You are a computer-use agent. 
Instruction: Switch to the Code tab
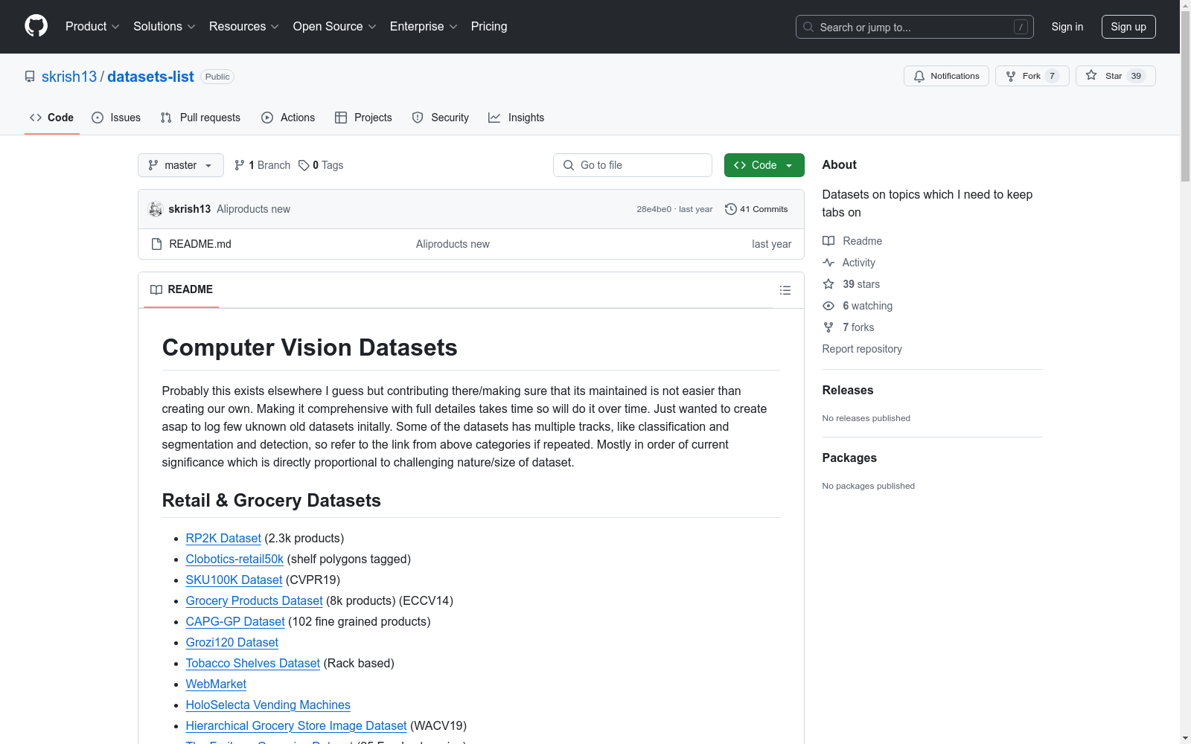coord(52,118)
